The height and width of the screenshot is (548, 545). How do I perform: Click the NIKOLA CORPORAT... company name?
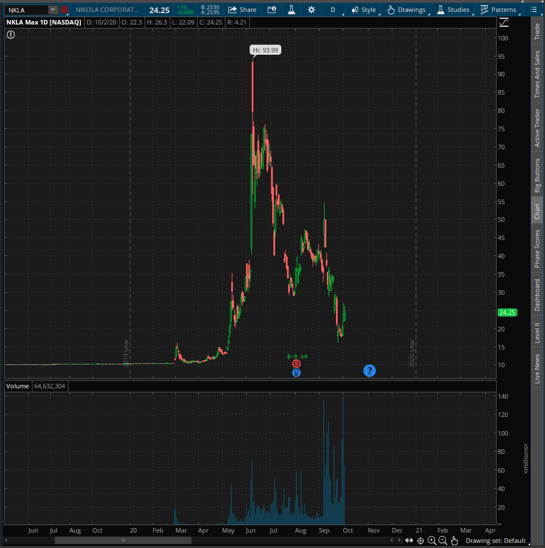[107, 10]
